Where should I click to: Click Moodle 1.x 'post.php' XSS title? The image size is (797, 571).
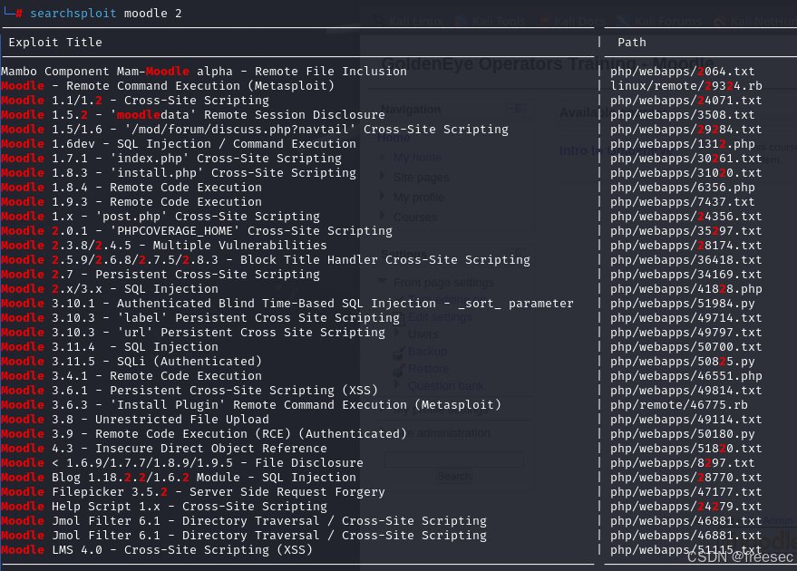pyautogui.click(x=160, y=216)
